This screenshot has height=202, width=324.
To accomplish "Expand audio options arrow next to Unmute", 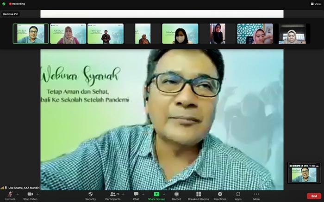I will point(18,194).
